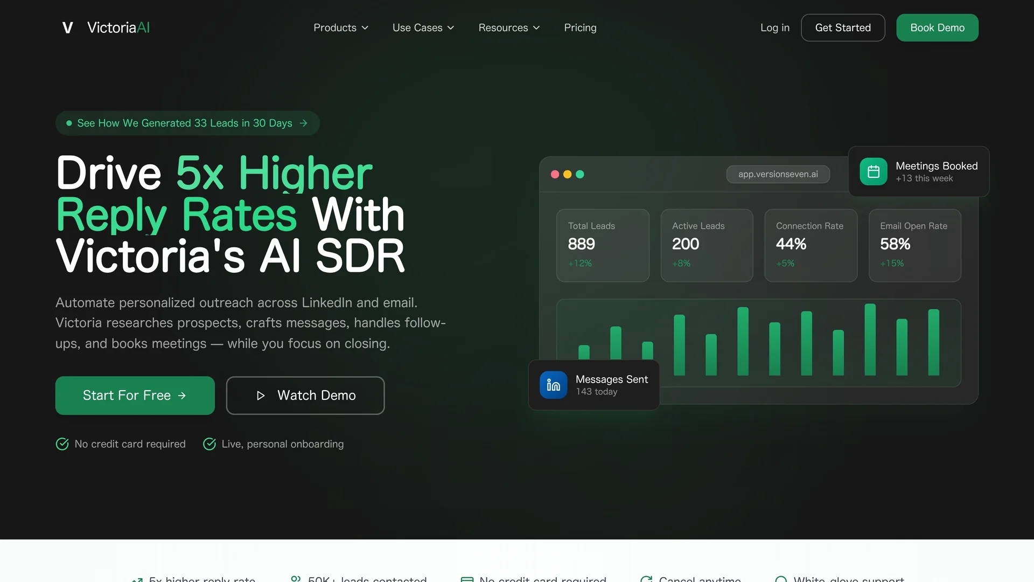The height and width of the screenshot is (582, 1034).
Task: Click the '143 today' text
Action: click(597, 392)
